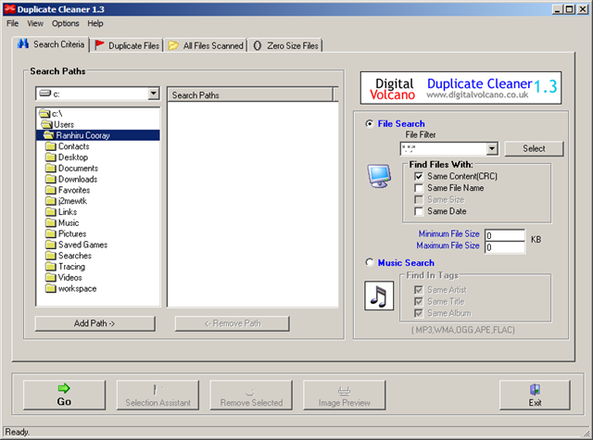Click the Favorites folder icon
The width and height of the screenshot is (593, 440).
[50, 190]
